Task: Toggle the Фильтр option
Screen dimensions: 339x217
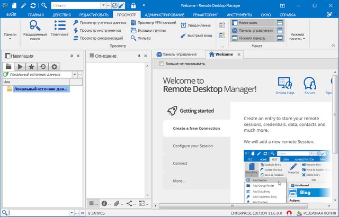Action: pyautogui.click(x=141, y=38)
